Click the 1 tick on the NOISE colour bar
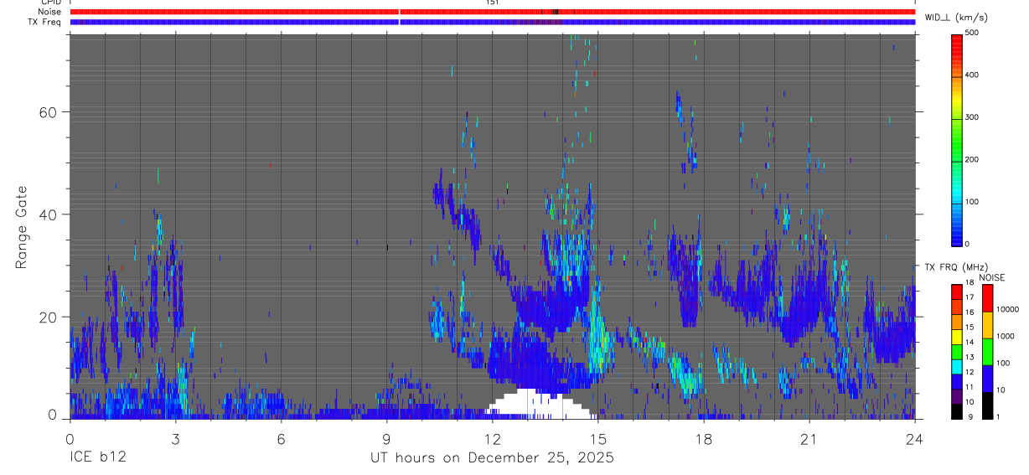Image resolution: width=1029 pixels, height=475 pixels. [x=999, y=416]
